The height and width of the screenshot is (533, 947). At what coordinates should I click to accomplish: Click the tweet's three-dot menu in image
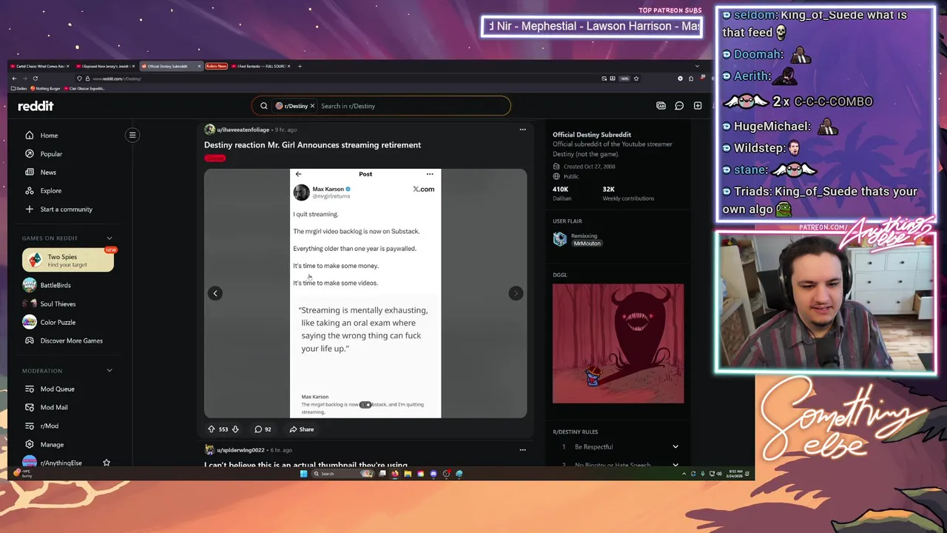coord(430,175)
